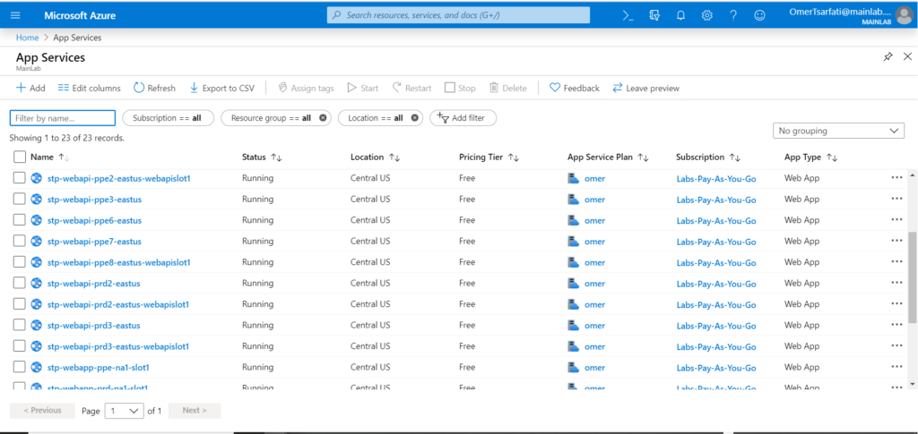Open stp-webapi-prd3-eastus-webapislot1 app
The image size is (918, 434).
coord(118,346)
